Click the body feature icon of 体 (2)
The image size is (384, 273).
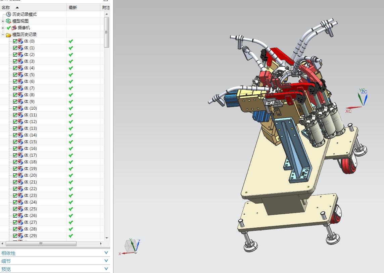point(20,55)
